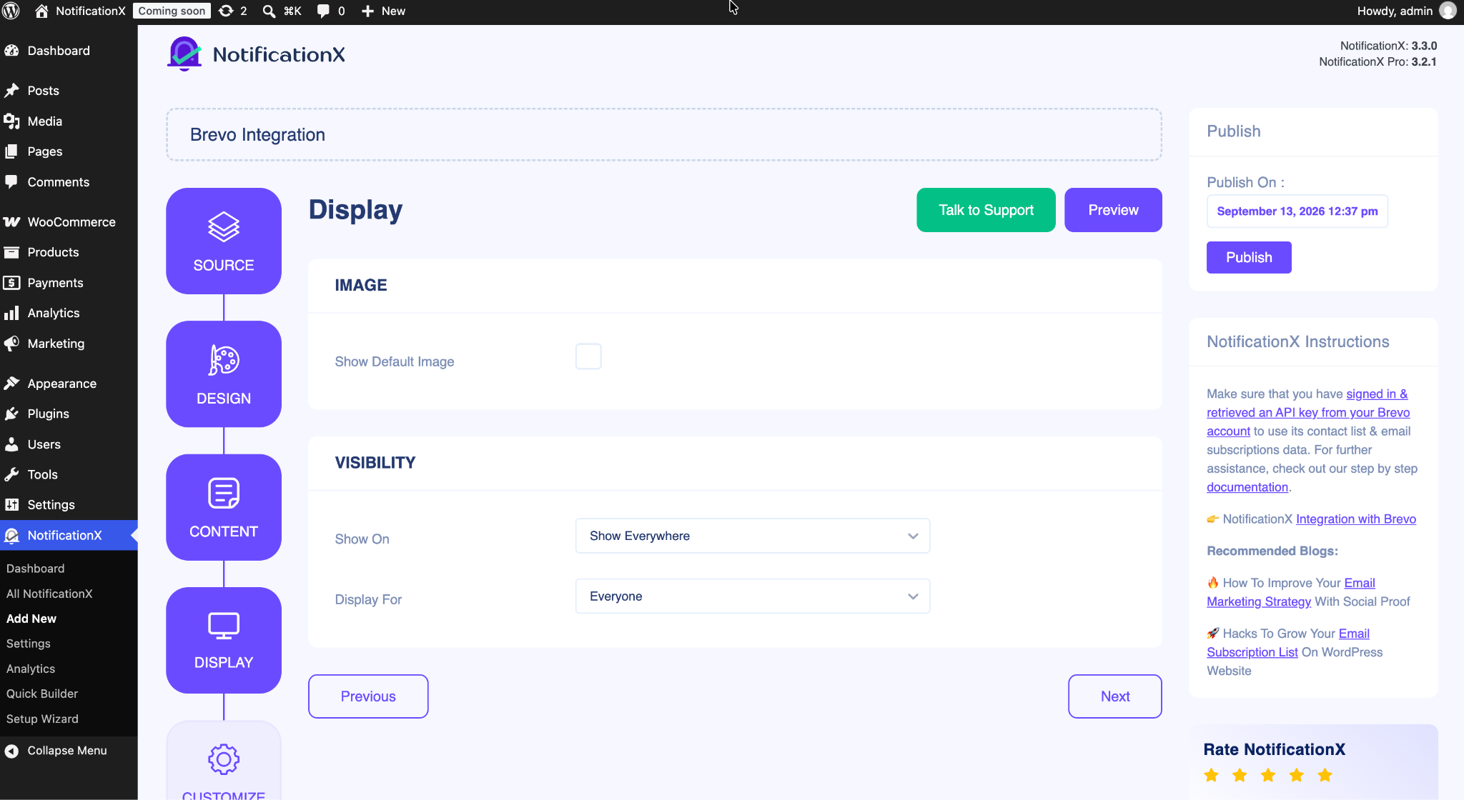Click the fifth rating star
This screenshot has width=1464, height=800.
coord(1325,775)
